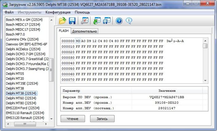
Task: Switch to the FLASH tab
Action: point(64,31)
